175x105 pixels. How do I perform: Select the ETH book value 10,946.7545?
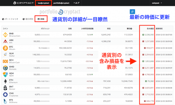tap(127, 81)
